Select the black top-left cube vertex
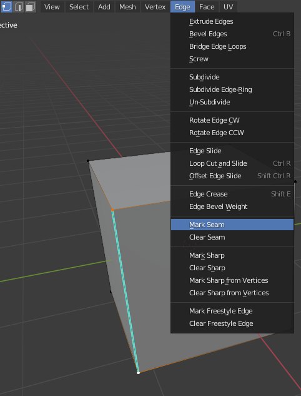The width and height of the screenshot is (301, 396). pos(88,161)
